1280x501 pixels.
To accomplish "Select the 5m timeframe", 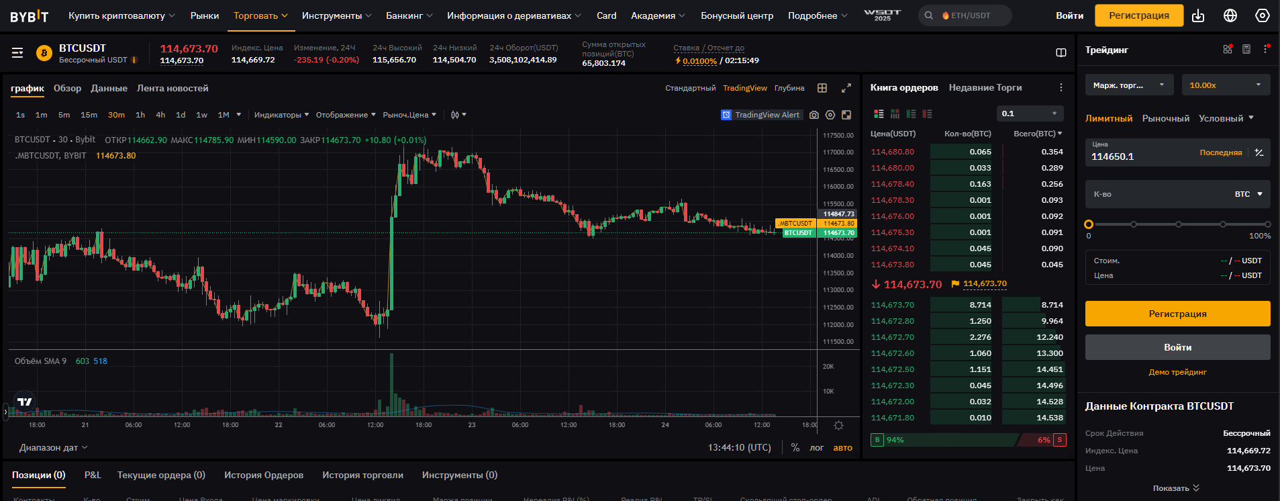I will (x=64, y=115).
